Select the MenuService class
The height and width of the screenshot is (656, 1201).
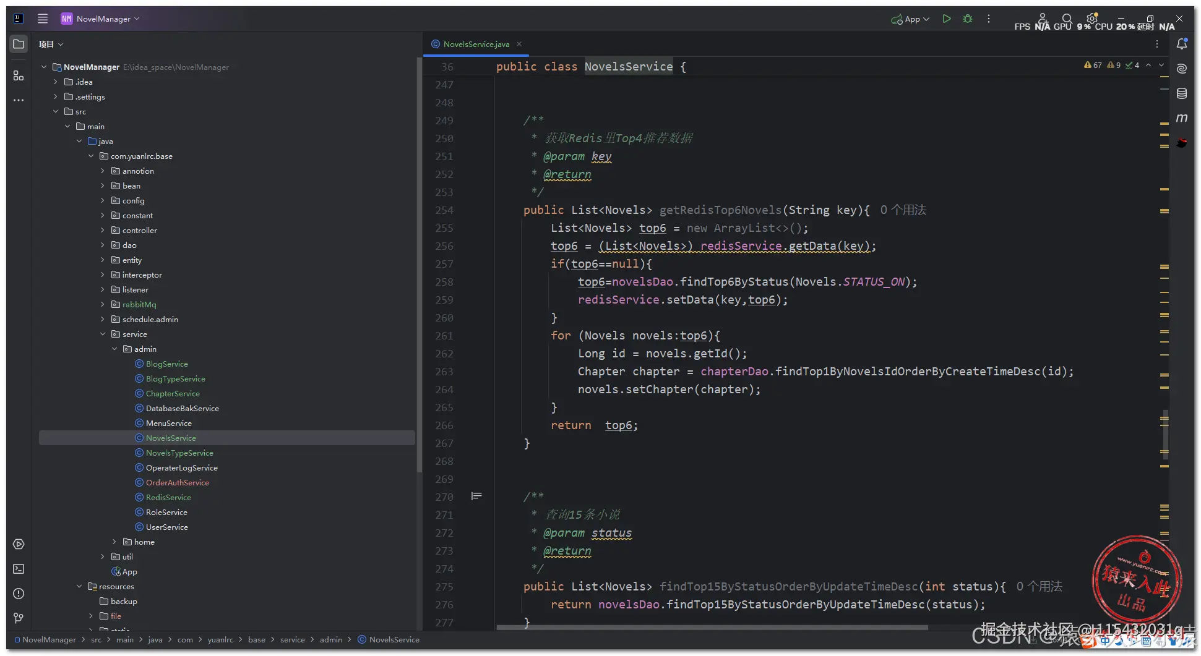[x=168, y=423]
